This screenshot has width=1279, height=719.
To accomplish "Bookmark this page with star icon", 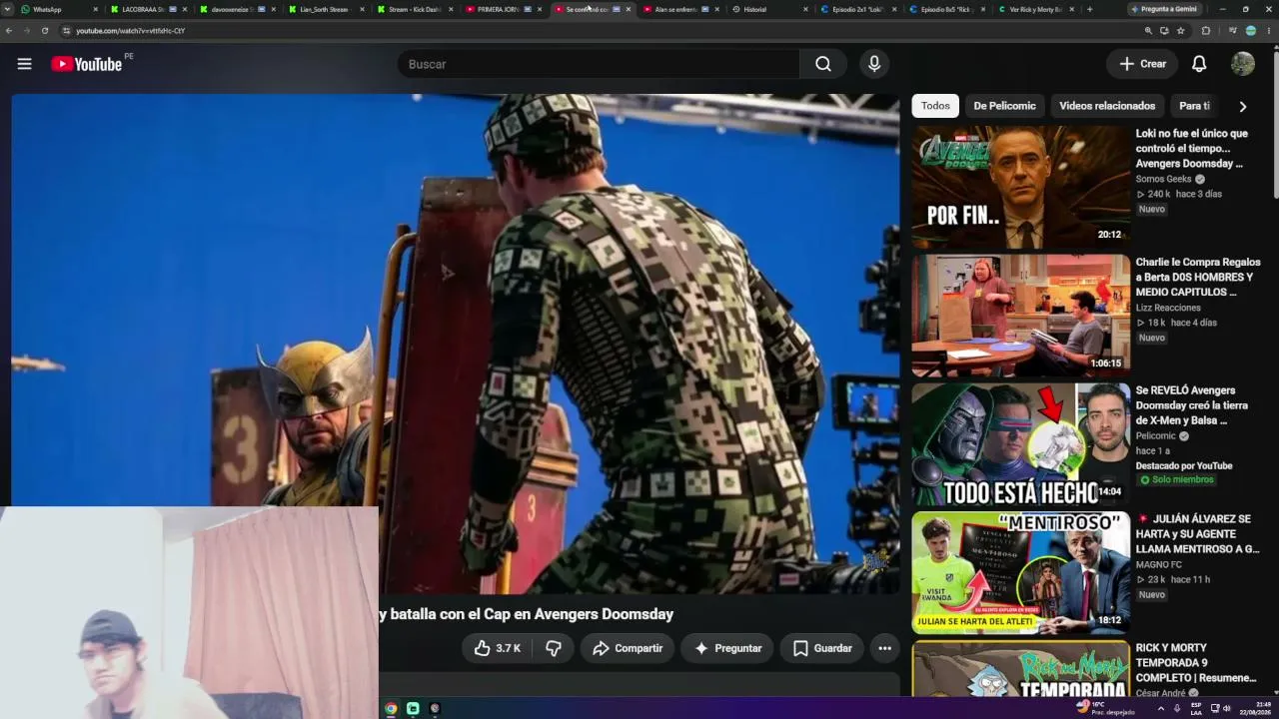I will [1180, 31].
